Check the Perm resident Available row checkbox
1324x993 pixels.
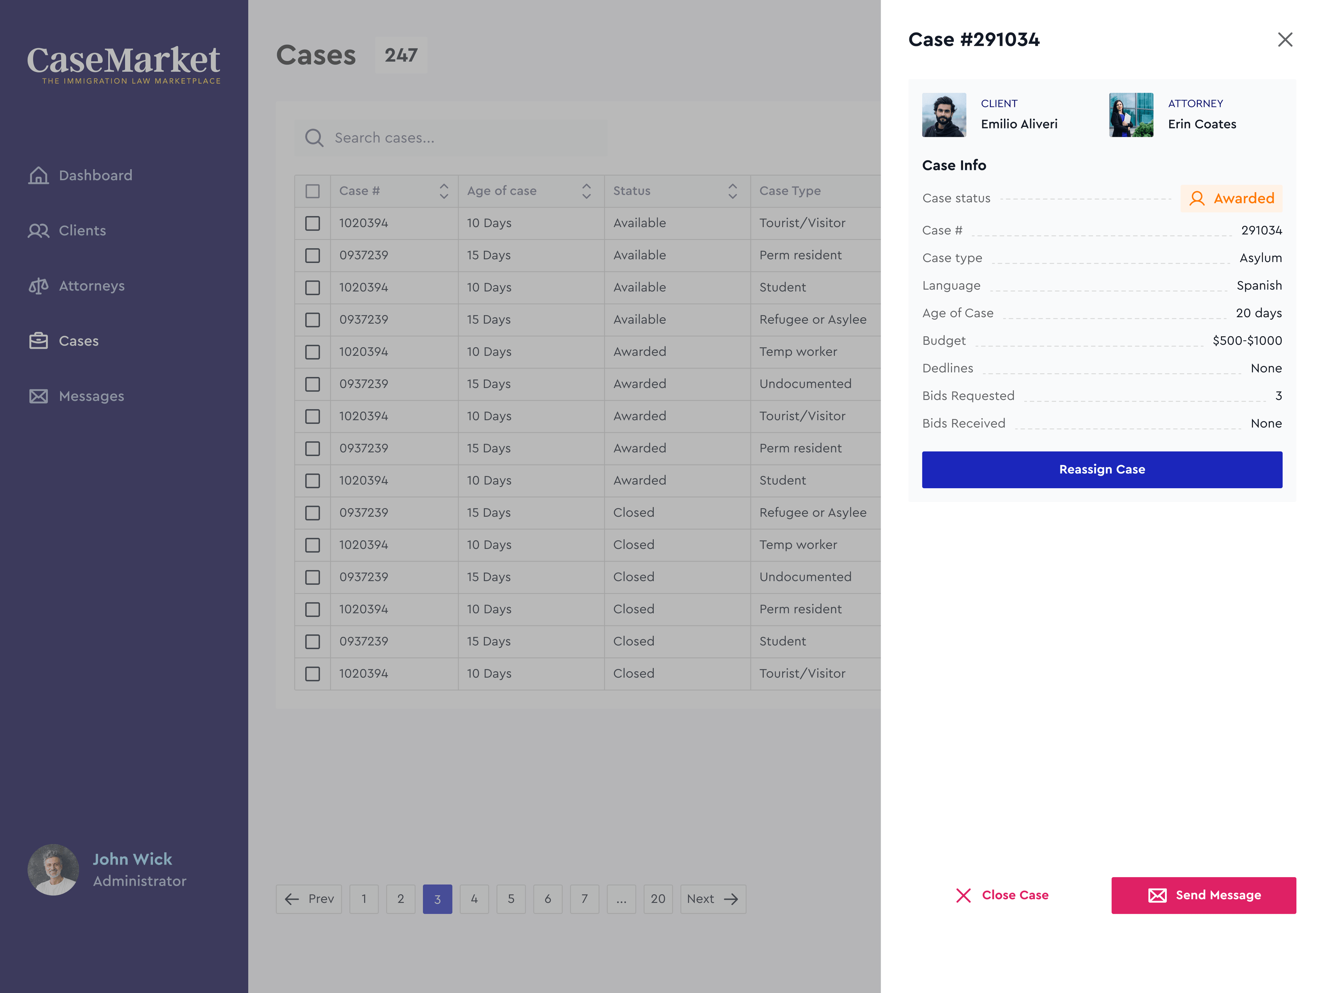pos(312,255)
